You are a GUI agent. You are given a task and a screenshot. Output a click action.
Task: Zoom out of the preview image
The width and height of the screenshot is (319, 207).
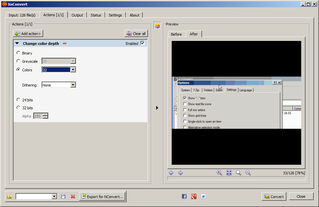click(248, 173)
